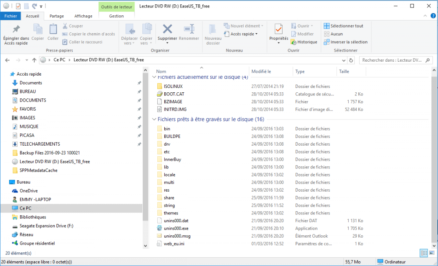
Task: Expand the Accès rapide dropdown in ribbon
Action: coord(256,34)
